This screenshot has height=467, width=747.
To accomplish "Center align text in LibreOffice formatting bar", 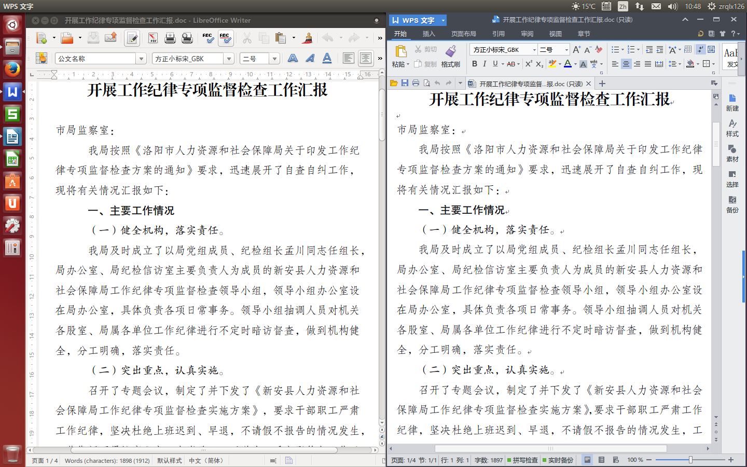I will pyautogui.click(x=366, y=58).
